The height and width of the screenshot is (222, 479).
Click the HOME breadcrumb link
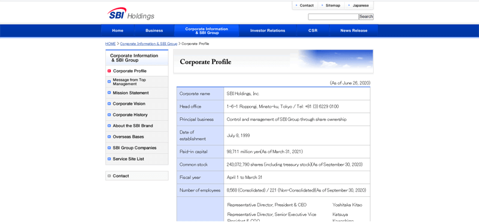(110, 44)
